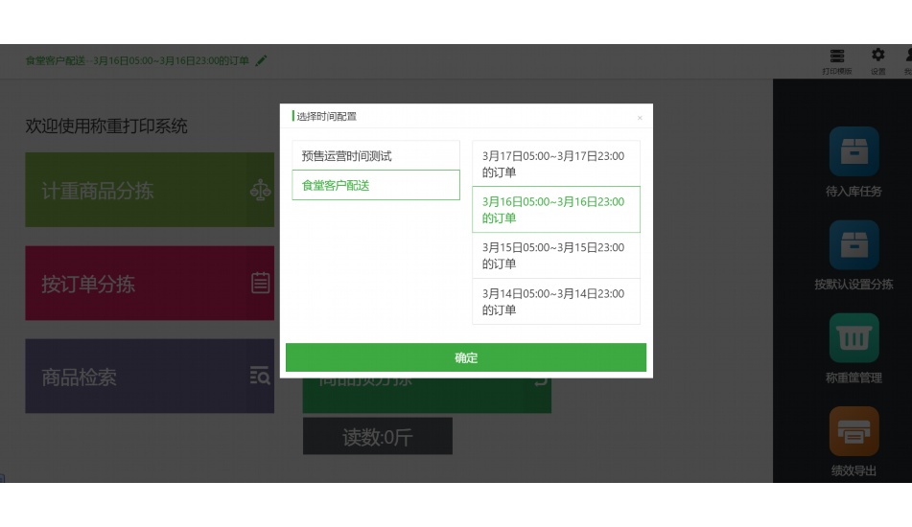This screenshot has height=527, width=912.
Task: Choose the 3月15日05:00~3月15日23:00 order period
Action: coord(555,256)
